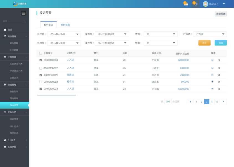The image size is (234, 167).
Task: Toggle the select-all checkbox in table header
Action: point(40,53)
